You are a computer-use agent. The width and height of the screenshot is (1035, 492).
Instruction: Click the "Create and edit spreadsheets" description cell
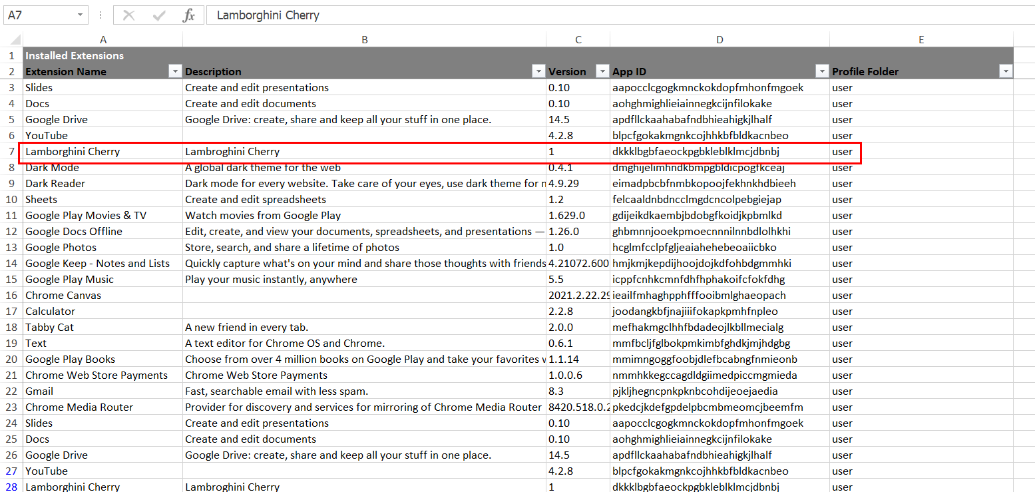point(365,199)
